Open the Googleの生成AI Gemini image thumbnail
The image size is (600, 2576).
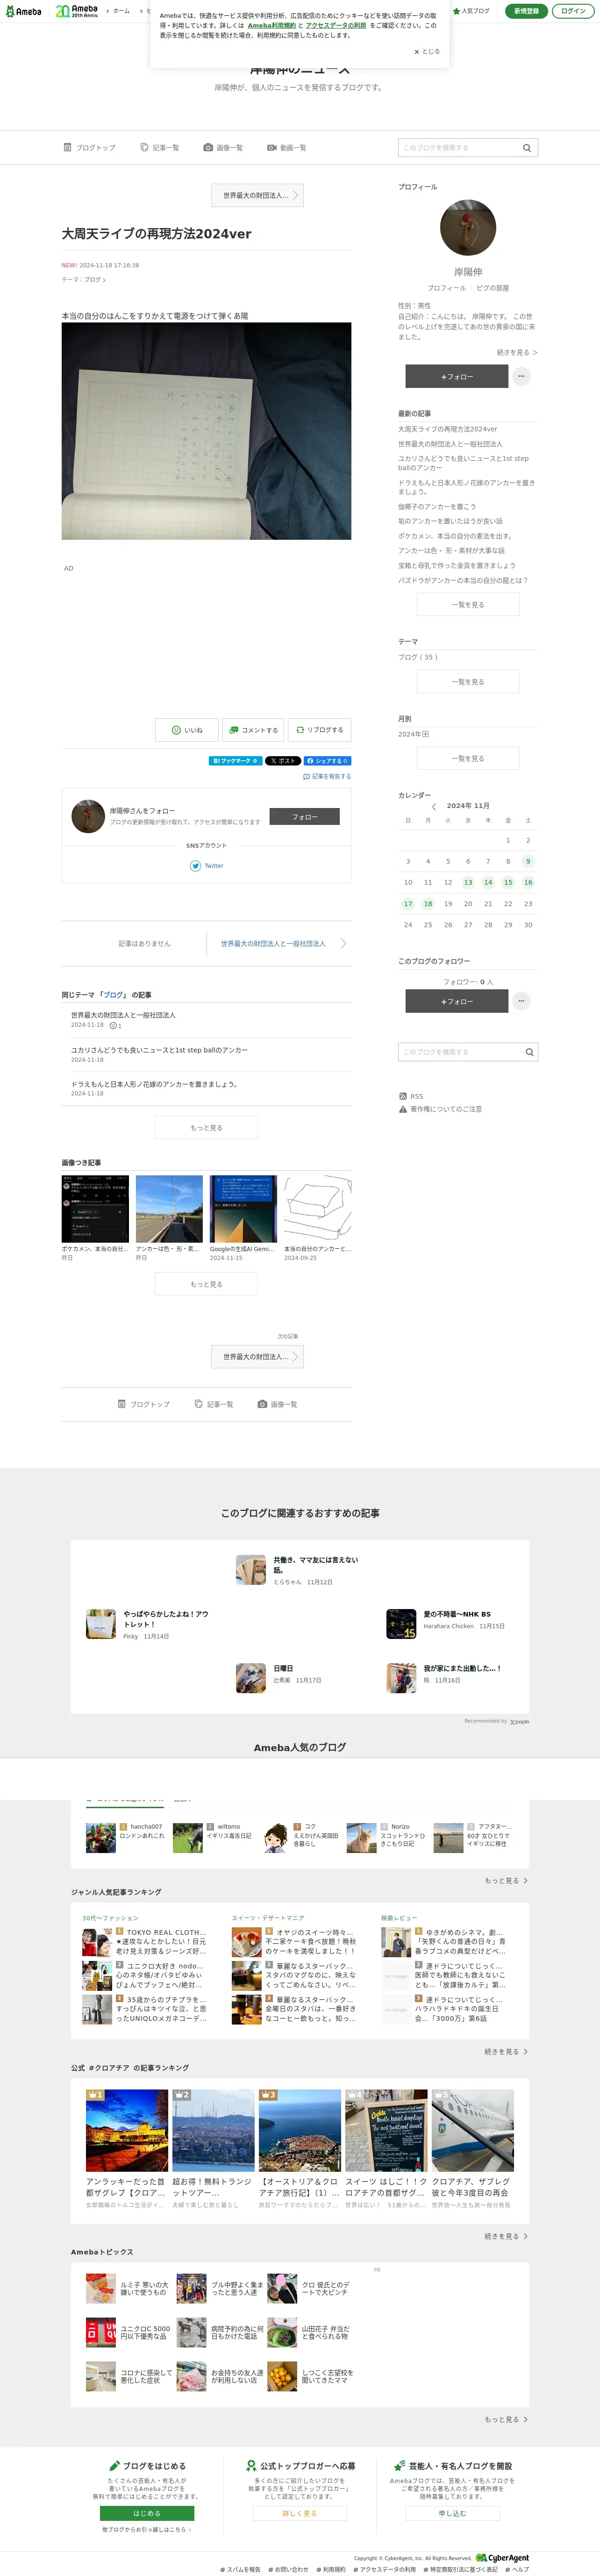tap(243, 1209)
